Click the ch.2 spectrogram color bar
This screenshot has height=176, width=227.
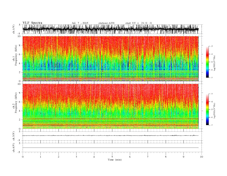coord(207,110)
